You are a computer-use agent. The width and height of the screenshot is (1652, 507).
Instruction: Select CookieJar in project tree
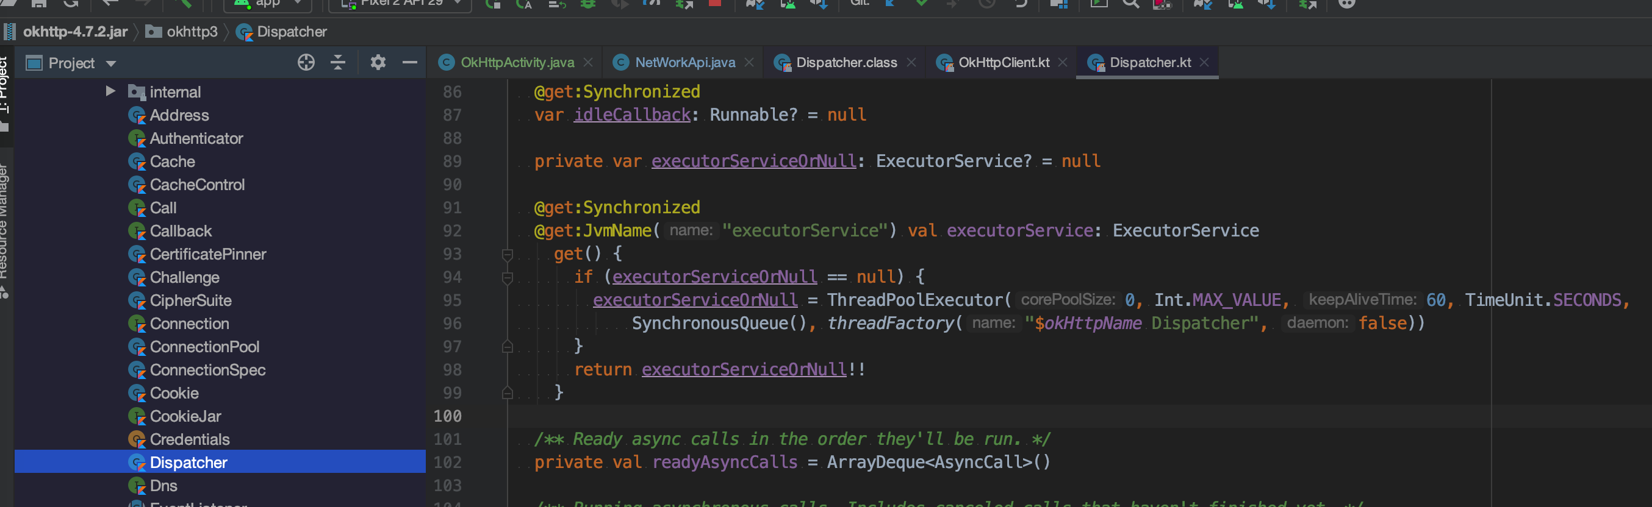[185, 415]
